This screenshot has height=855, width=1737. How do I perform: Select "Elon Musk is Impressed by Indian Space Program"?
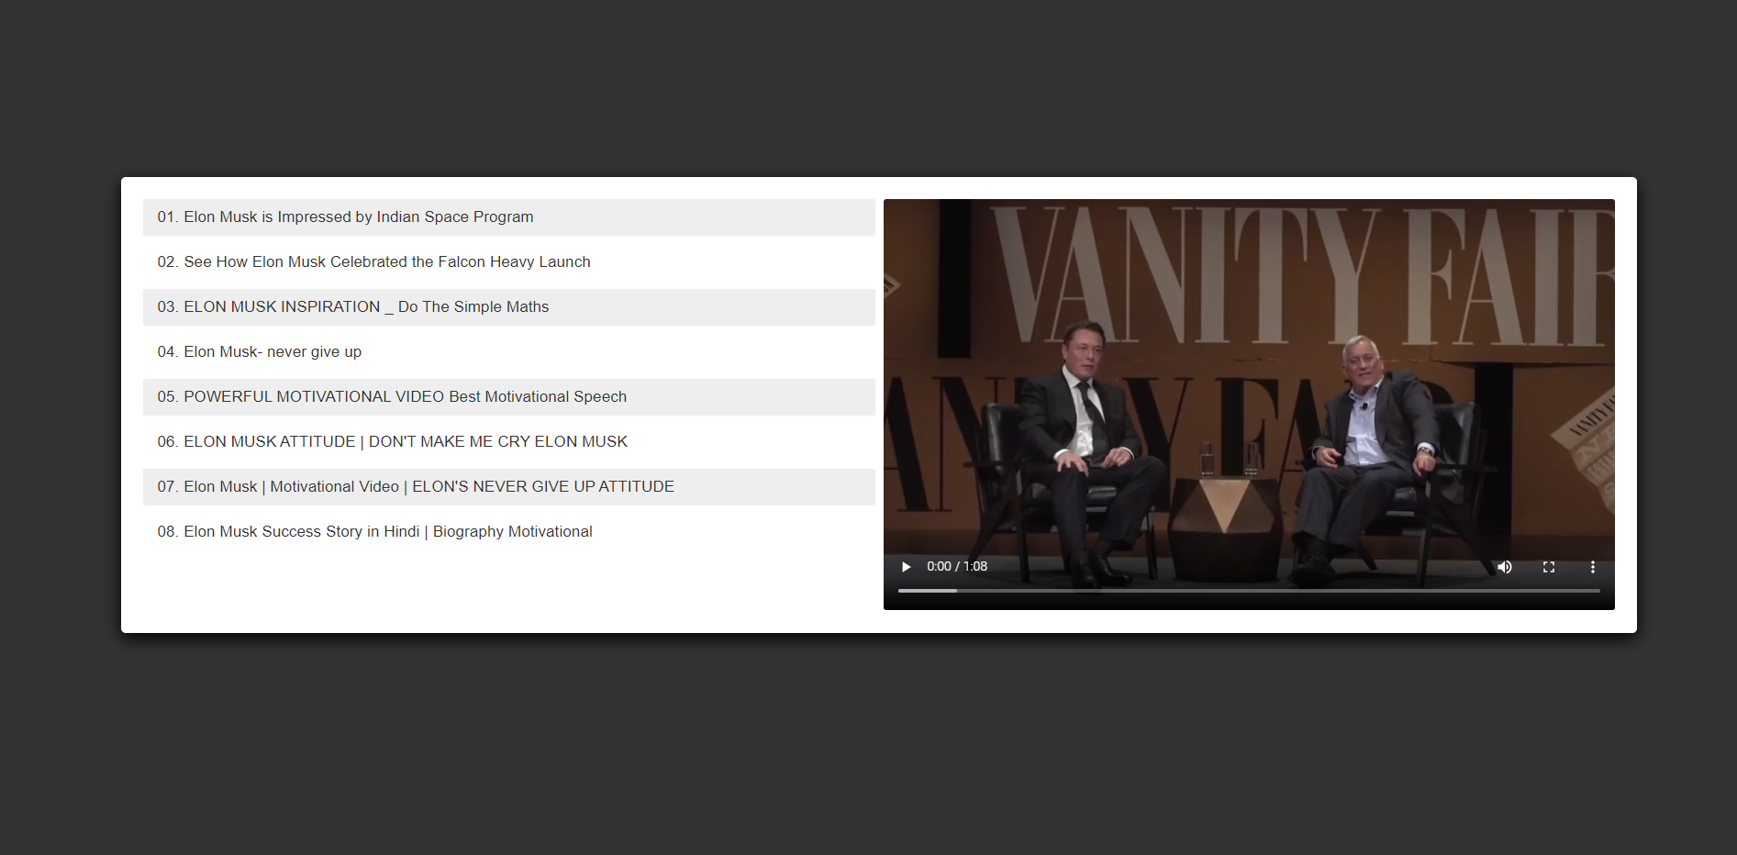coord(358,217)
